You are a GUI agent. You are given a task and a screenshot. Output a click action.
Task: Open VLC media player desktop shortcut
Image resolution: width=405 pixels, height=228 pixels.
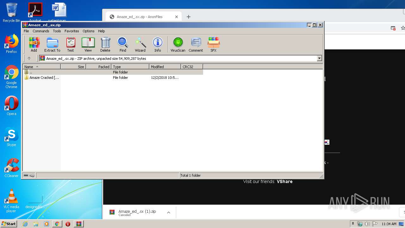pos(11,201)
